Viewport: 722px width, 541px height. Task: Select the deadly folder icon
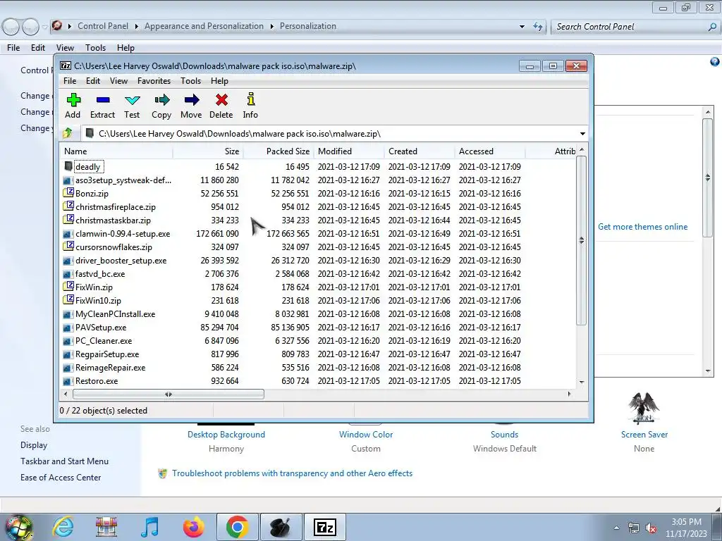coord(68,166)
